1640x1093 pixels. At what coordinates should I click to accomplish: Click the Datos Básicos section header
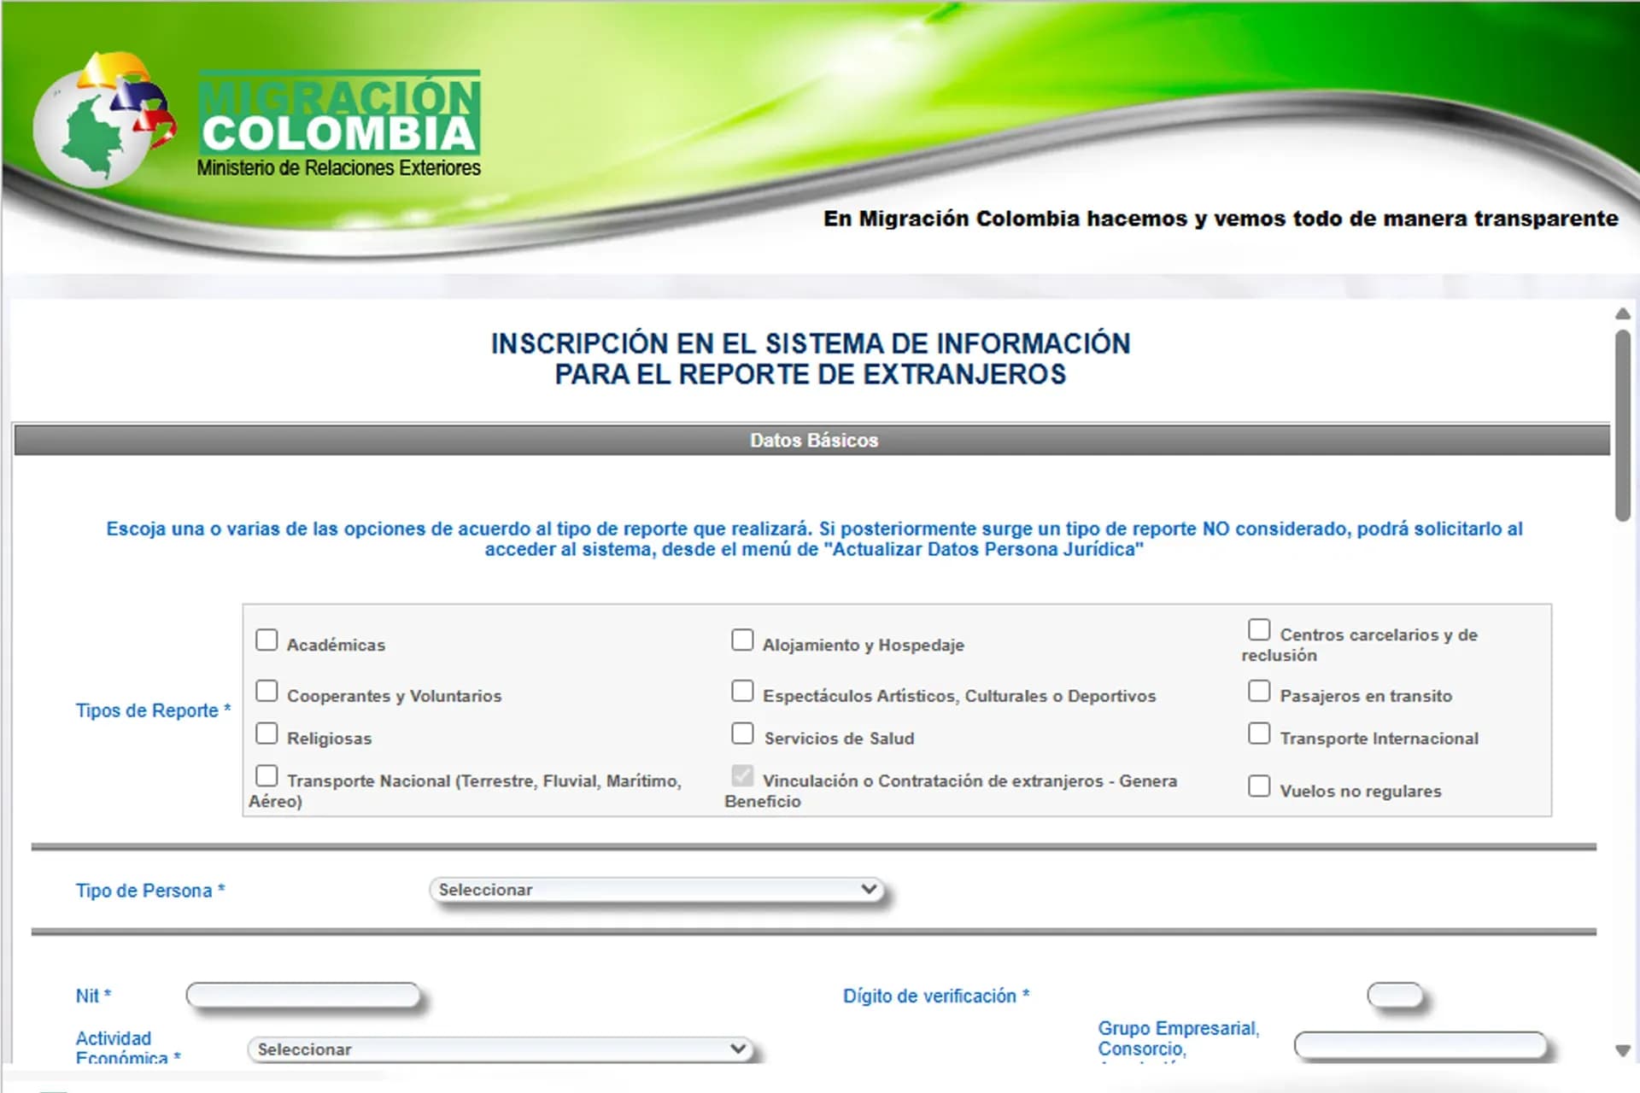click(x=812, y=441)
